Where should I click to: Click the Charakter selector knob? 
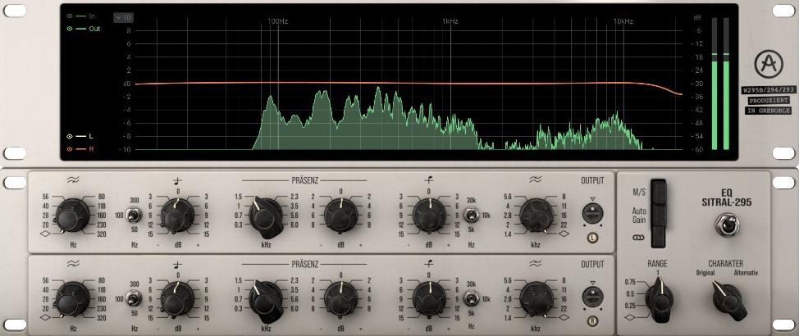tap(728, 298)
